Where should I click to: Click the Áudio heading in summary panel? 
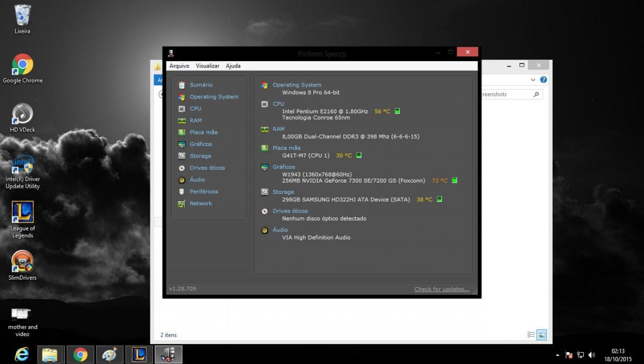pyautogui.click(x=280, y=230)
